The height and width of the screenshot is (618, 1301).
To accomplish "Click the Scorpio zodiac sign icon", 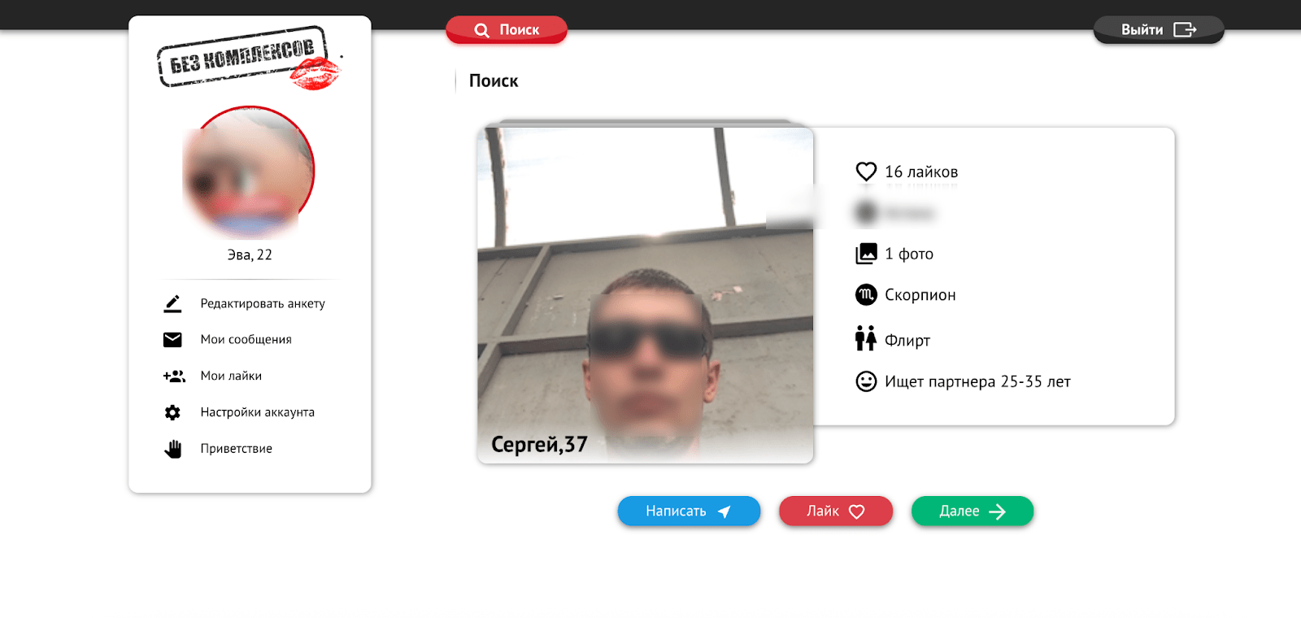I will click(x=866, y=294).
